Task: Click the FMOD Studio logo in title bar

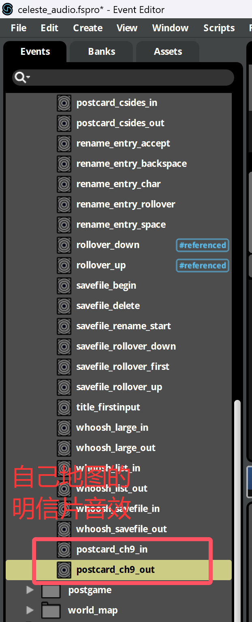Action: tap(8, 9)
